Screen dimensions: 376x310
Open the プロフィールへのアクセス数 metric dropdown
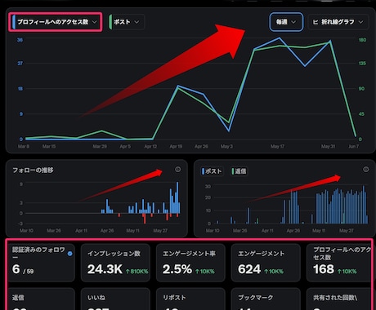pos(56,22)
